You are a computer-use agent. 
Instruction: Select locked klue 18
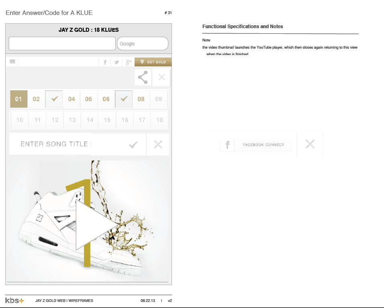pyautogui.click(x=160, y=120)
